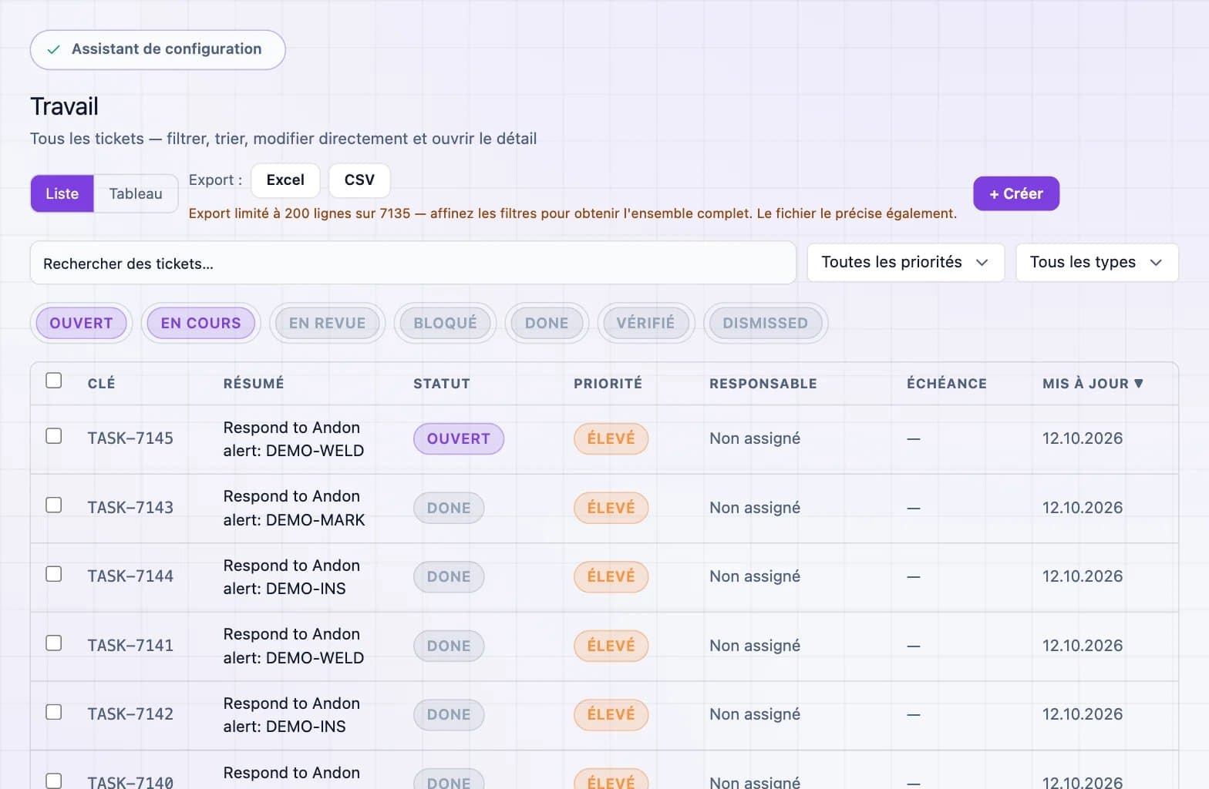Sort by the MIS À JOUR column
The image size is (1209, 789).
[1093, 384]
